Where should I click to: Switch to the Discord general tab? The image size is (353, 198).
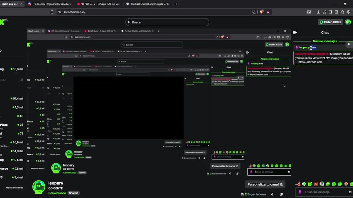coord(50,4)
